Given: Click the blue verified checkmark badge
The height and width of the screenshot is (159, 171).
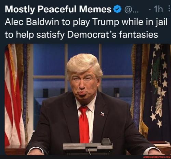Looking at the screenshot, I should [118, 9].
